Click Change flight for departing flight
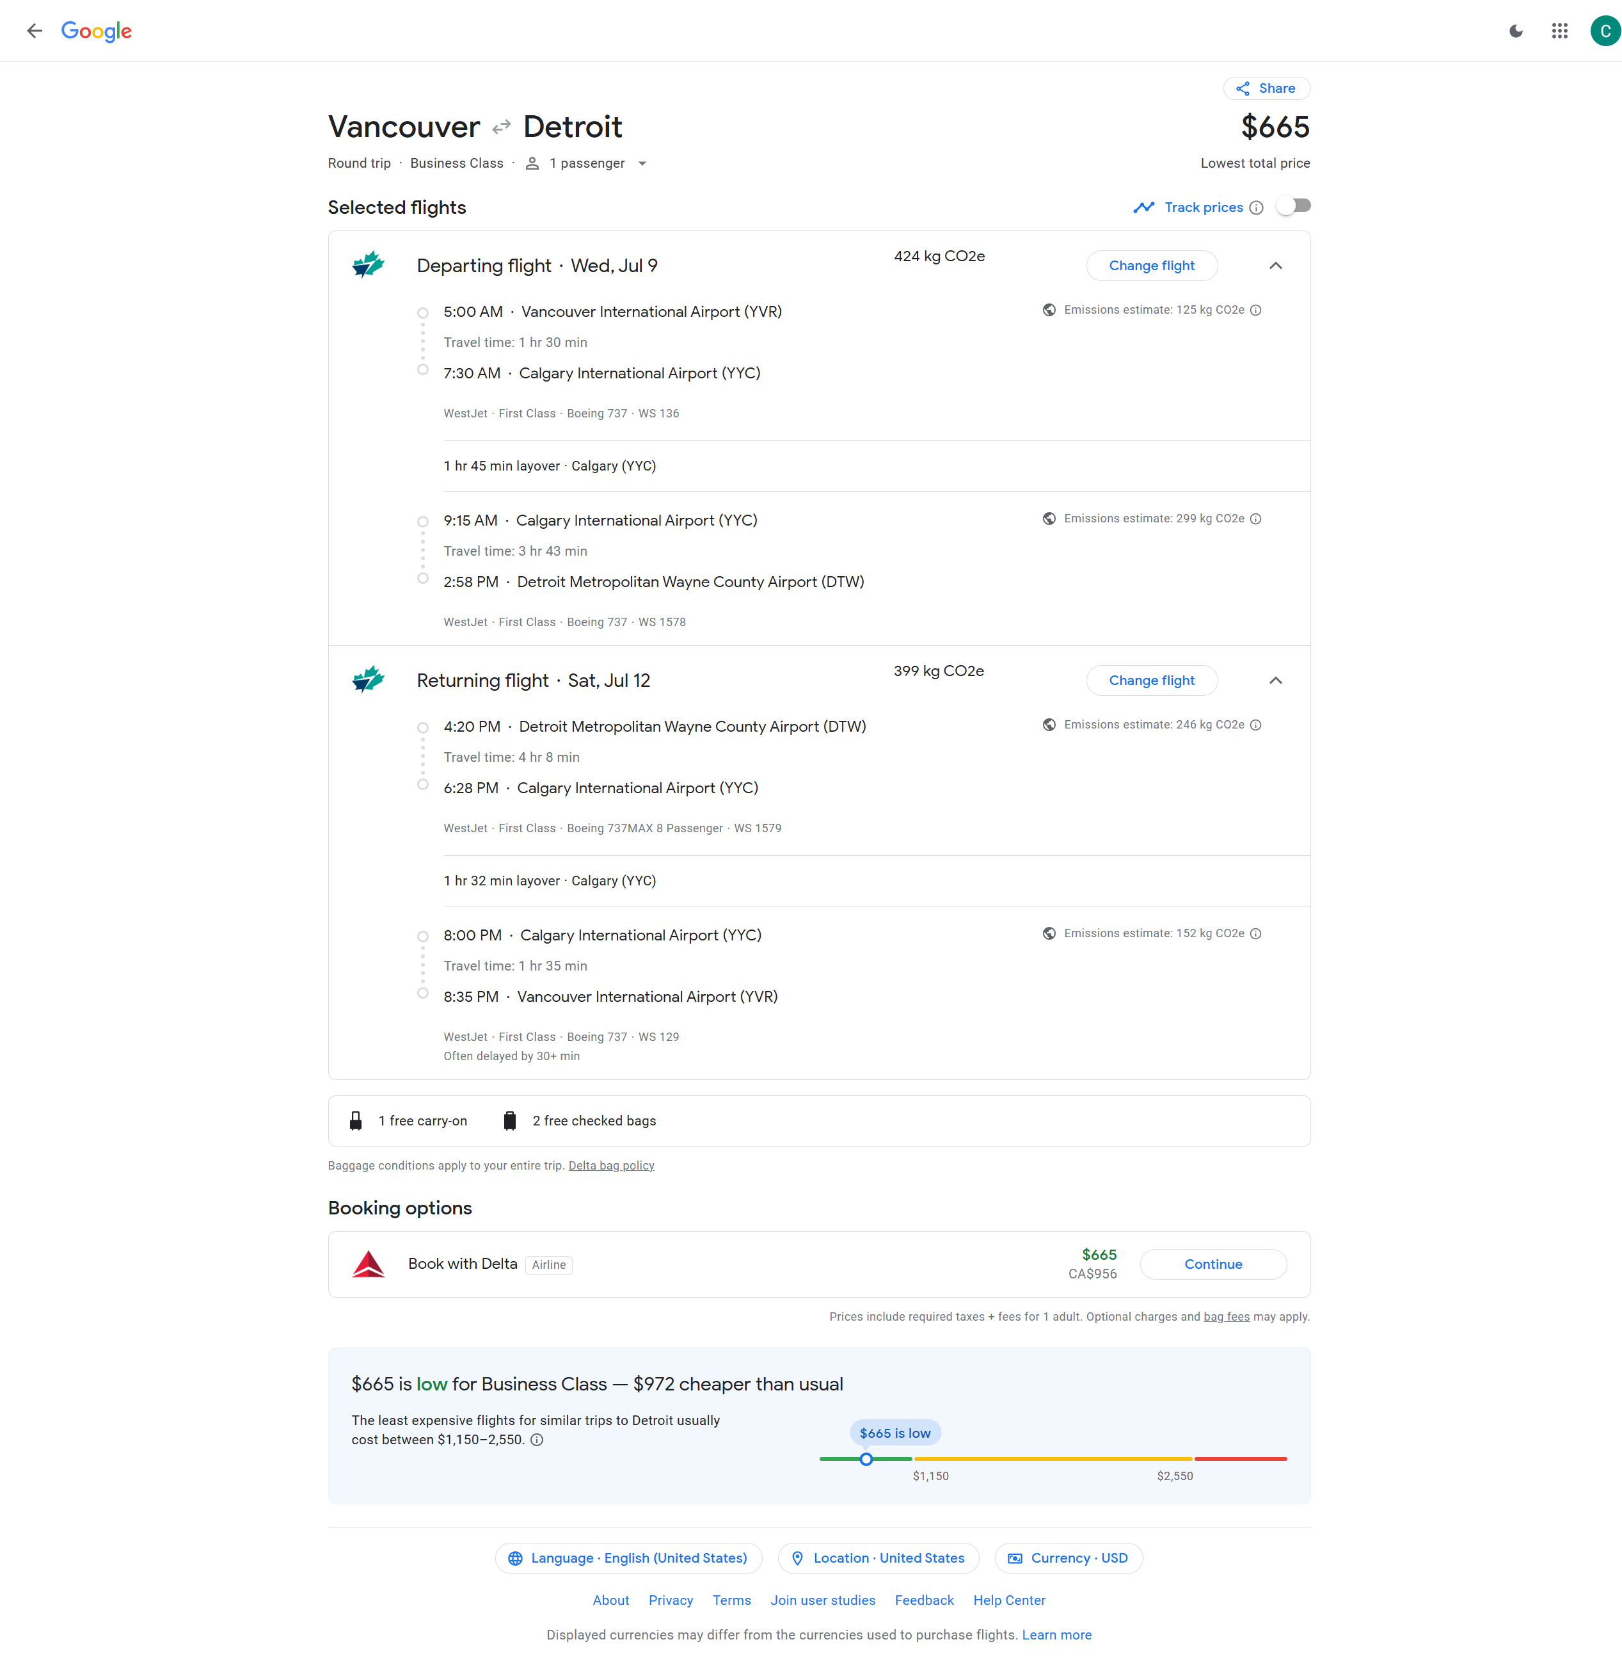The image size is (1622, 1667). (x=1151, y=266)
